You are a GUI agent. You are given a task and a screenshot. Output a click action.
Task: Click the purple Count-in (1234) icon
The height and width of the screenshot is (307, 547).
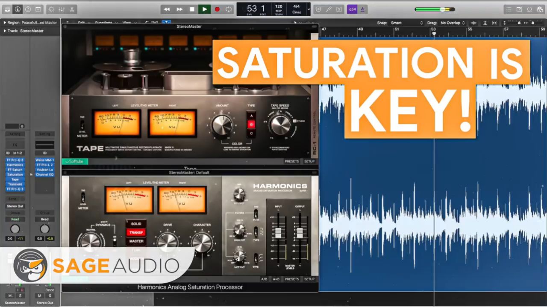point(352,9)
